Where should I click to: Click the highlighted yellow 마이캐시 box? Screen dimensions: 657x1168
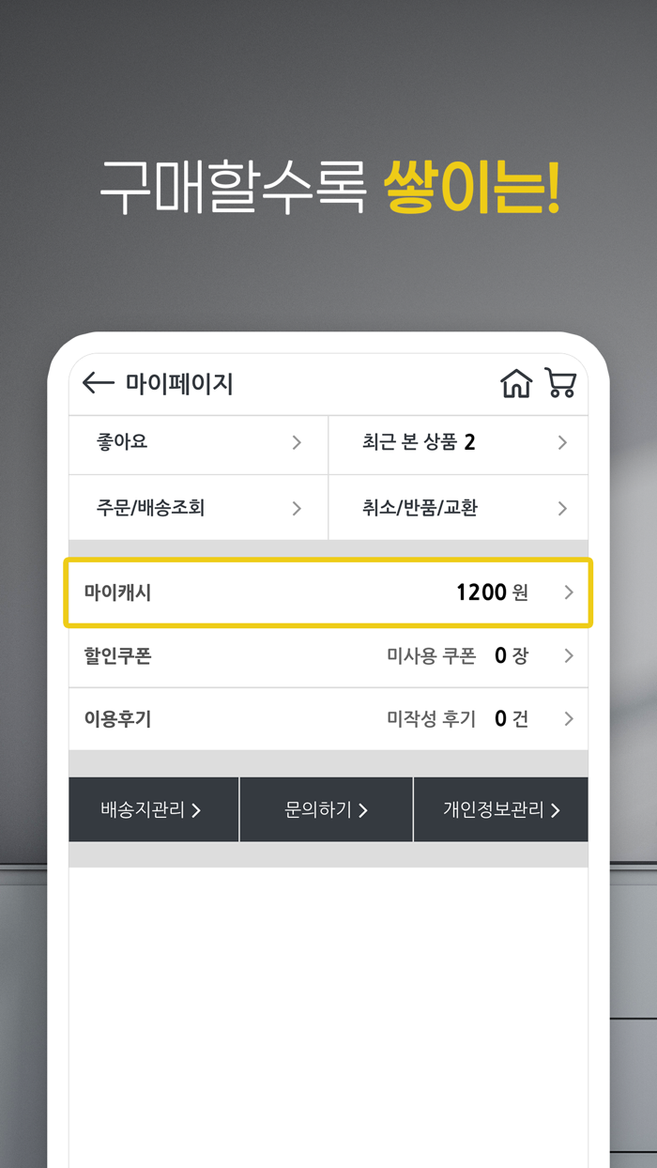pos(328,592)
